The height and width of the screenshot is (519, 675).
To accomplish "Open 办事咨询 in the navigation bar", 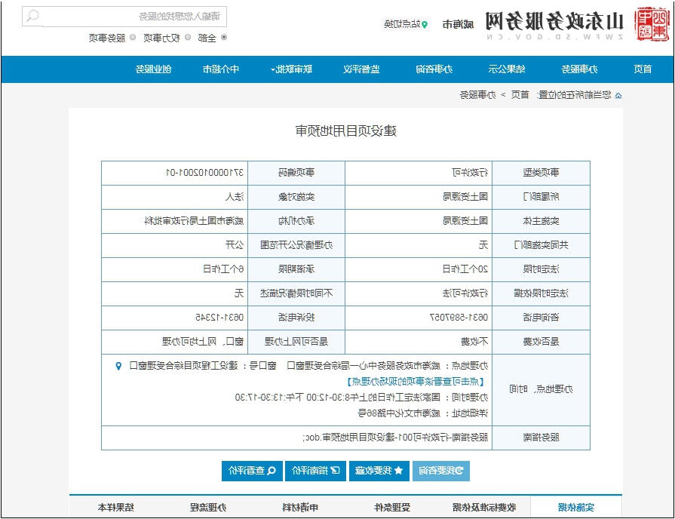I will tap(434, 69).
